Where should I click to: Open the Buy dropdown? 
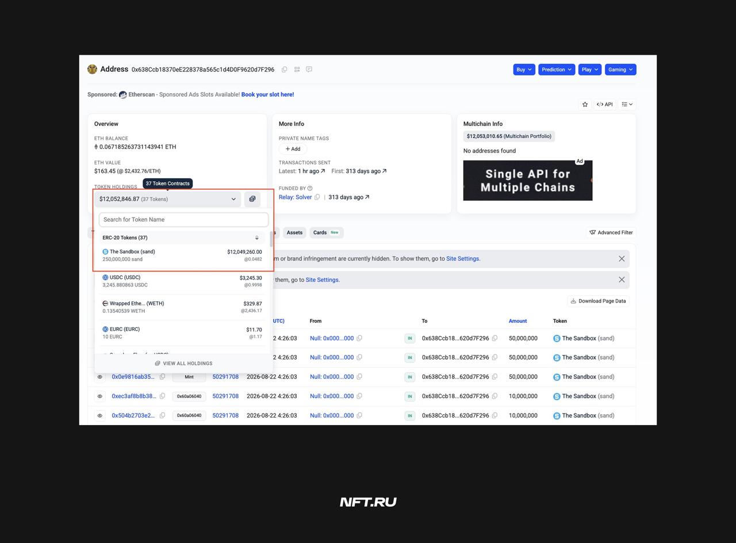click(x=524, y=70)
